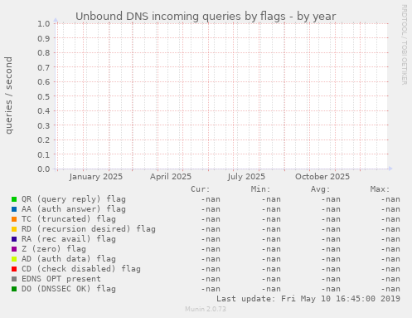Click the 0.5 y-axis value

pyautogui.click(x=44, y=96)
